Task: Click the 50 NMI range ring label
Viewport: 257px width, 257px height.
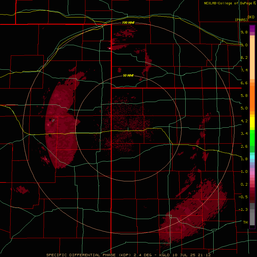Action: pos(128,75)
